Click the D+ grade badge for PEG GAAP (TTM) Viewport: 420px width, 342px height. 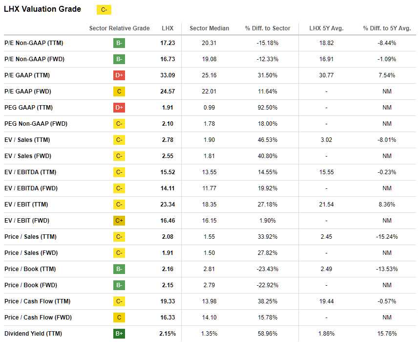pos(119,108)
